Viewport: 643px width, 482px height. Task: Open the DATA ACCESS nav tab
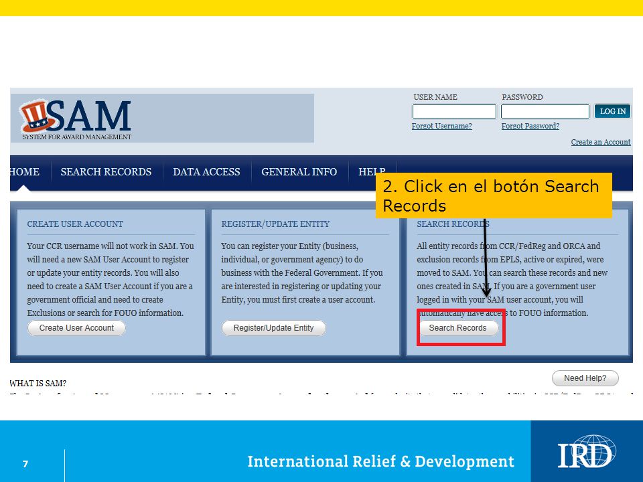[206, 172]
